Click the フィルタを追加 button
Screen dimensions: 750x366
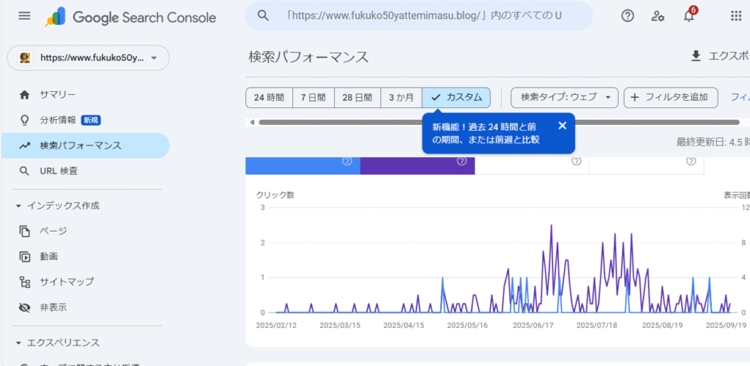(x=670, y=97)
